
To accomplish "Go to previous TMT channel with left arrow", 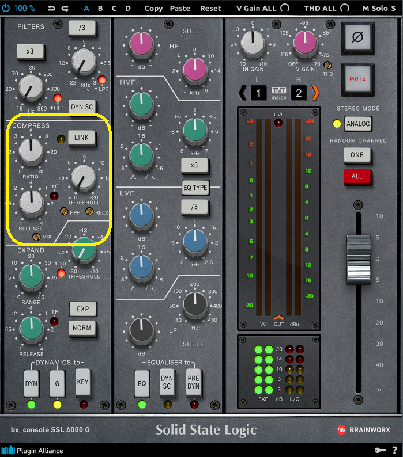I will click(242, 93).
